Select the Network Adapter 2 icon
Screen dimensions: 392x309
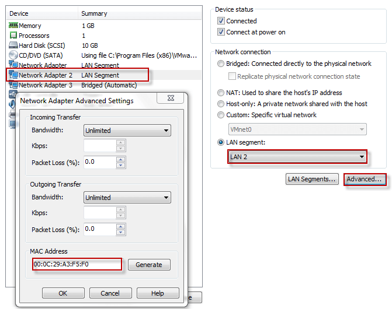coord(13,75)
